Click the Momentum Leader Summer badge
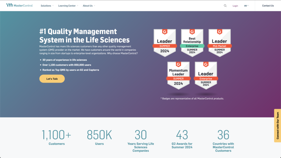281x158 pixels. [x=178, y=75]
